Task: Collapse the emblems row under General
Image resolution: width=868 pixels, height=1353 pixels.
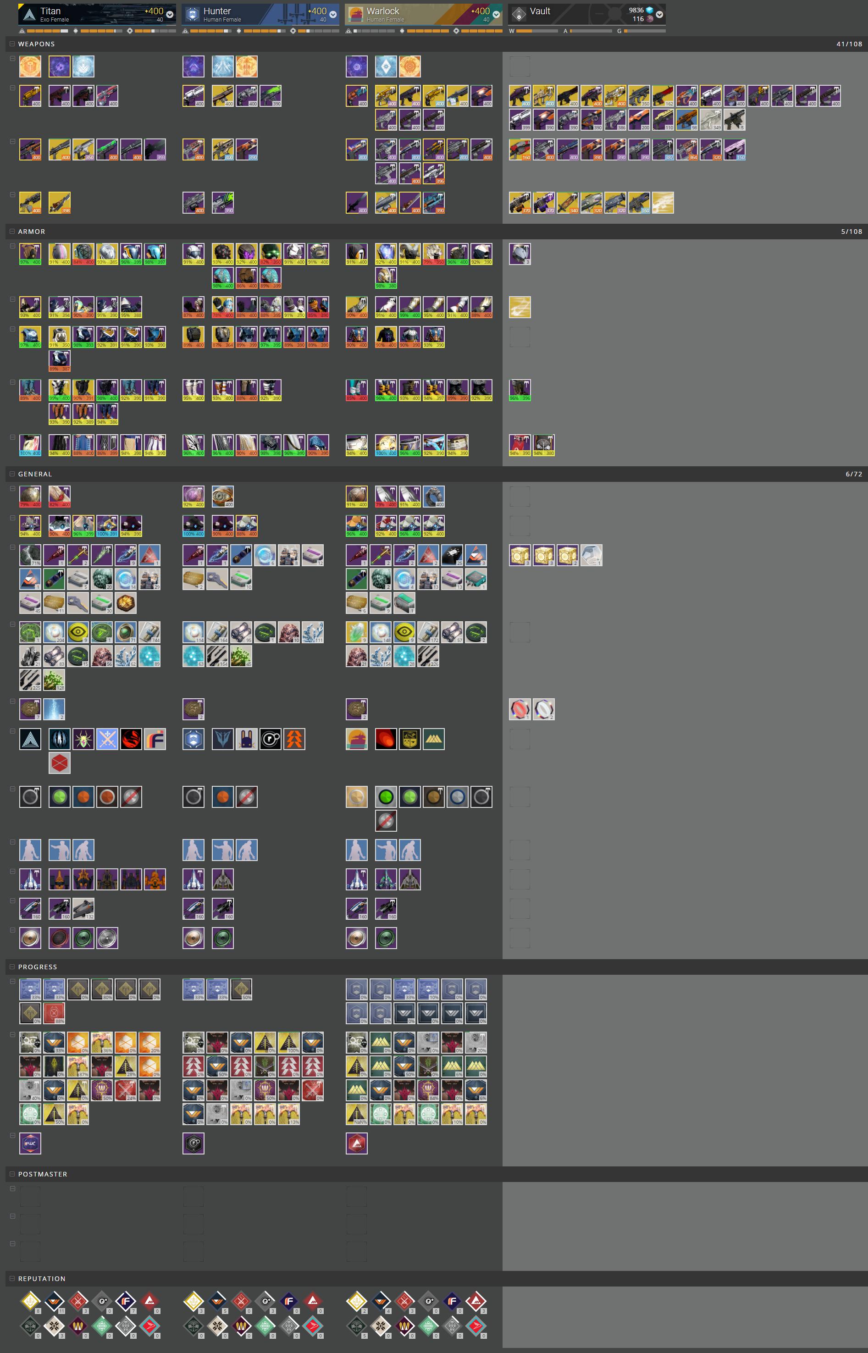Action: click(12, 731)
